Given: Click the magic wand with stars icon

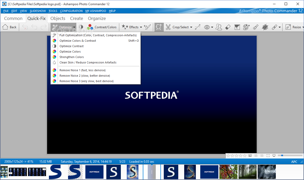Looking at the screenshot, I should tap(147, 27).
